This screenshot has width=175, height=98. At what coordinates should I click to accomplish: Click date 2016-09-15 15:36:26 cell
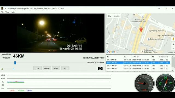[141, 66]
